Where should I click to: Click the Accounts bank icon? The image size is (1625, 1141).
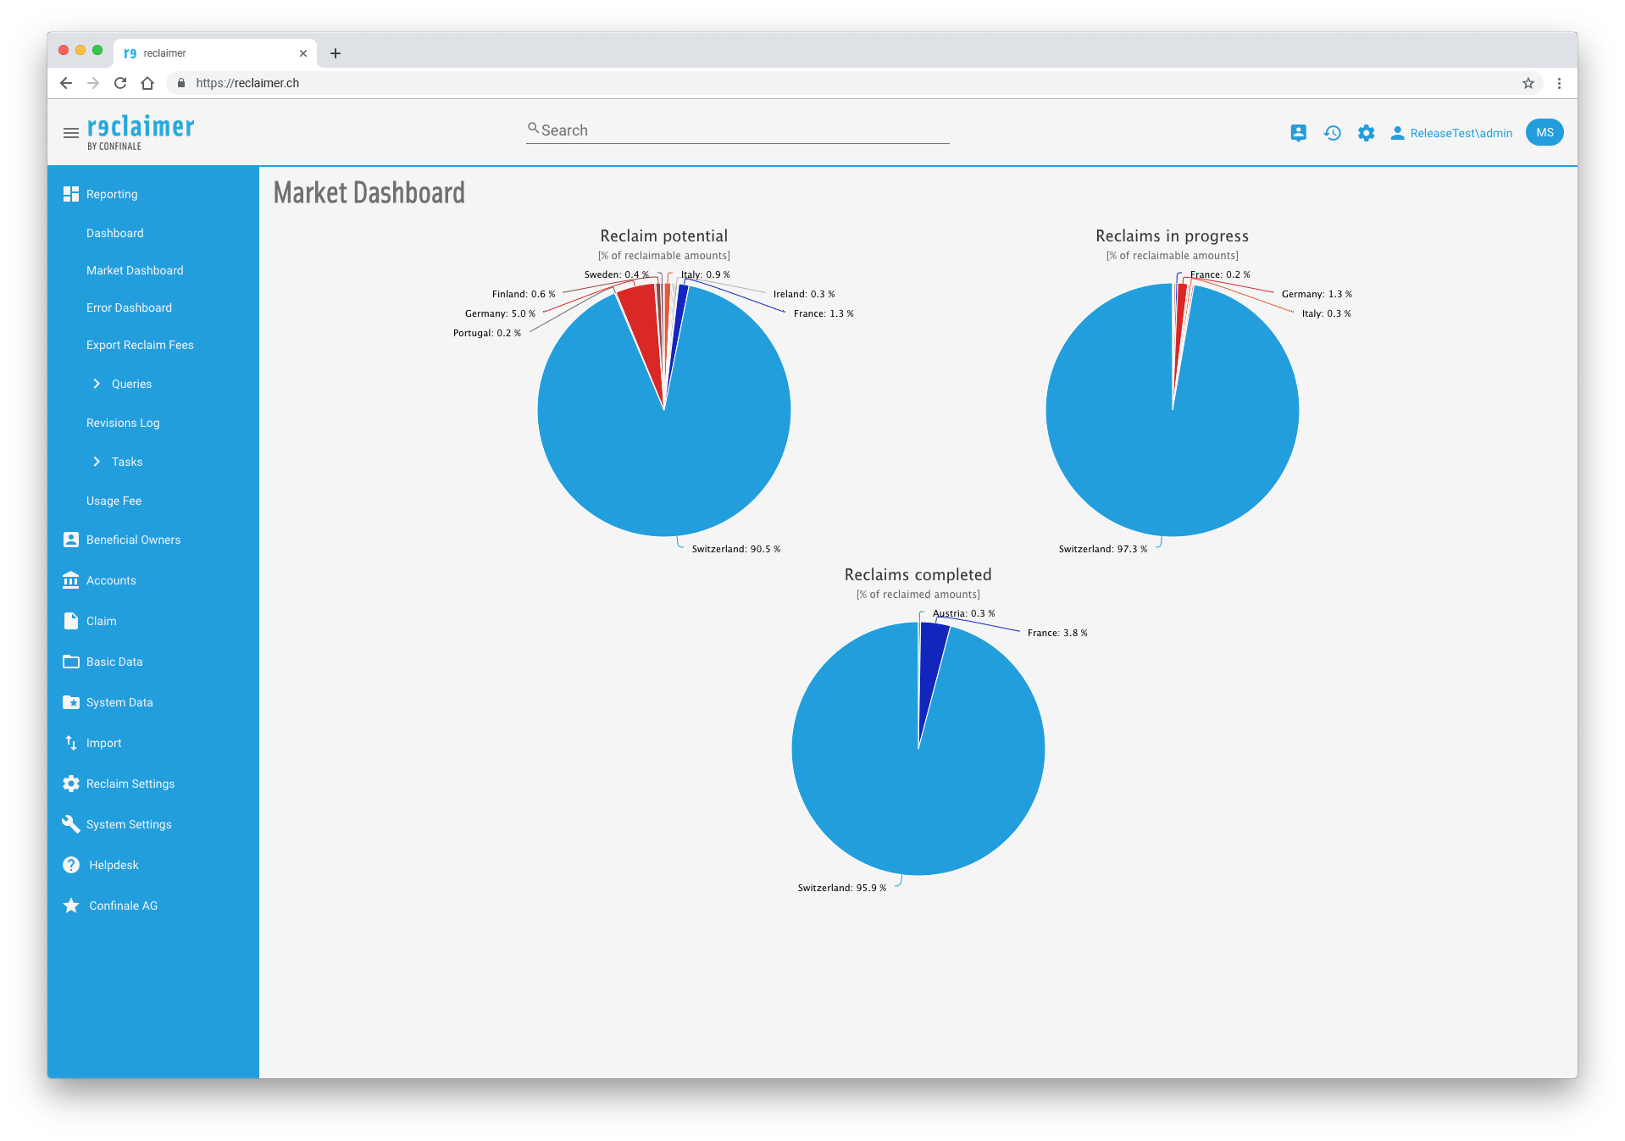click(x=71, y=580)
